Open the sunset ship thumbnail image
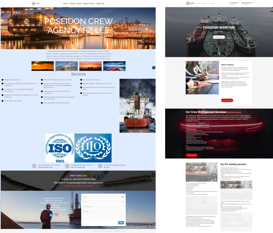Screen dimensions: 273x233 tap(43, 66)
